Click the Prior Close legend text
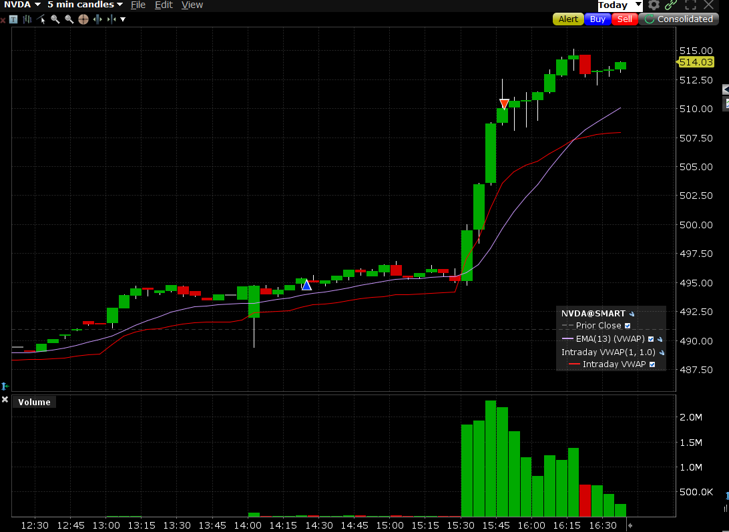Viewport: 729px width, 532px height. point(598,326)
